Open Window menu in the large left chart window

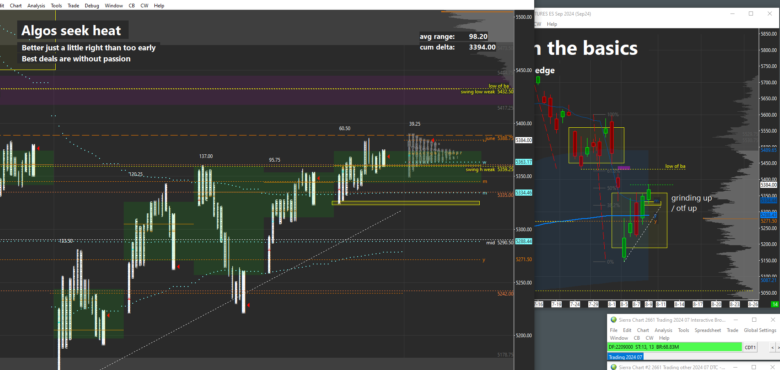(x=114, y=5)
